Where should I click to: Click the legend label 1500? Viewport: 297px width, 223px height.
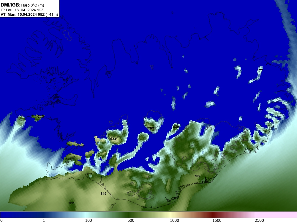coord(217,220)
